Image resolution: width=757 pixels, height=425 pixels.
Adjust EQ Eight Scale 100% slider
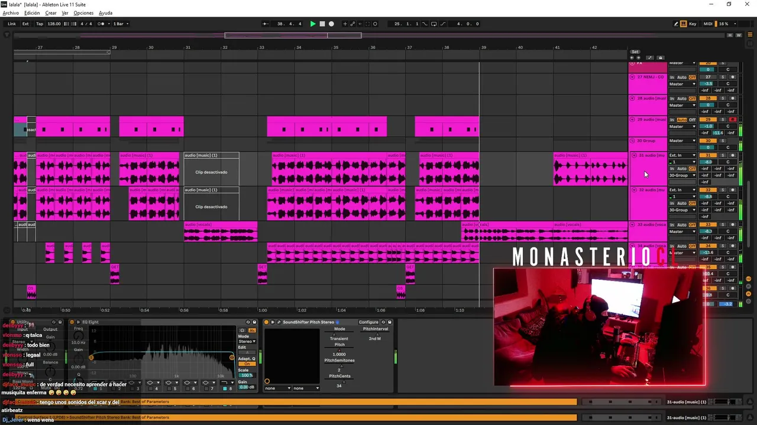click(246, 375)
